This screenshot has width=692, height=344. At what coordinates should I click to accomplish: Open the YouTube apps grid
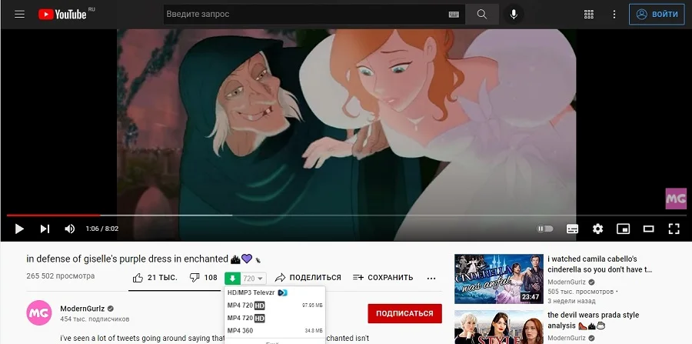click(x=589, y=14)
